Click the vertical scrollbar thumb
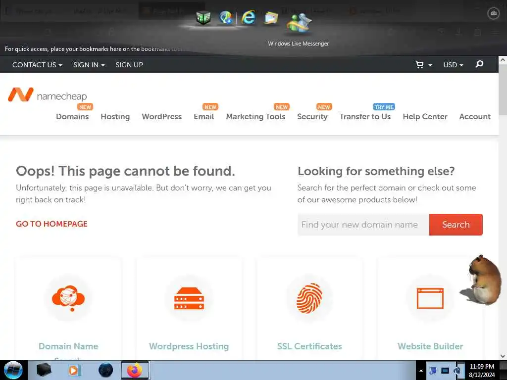 (503, 90)
